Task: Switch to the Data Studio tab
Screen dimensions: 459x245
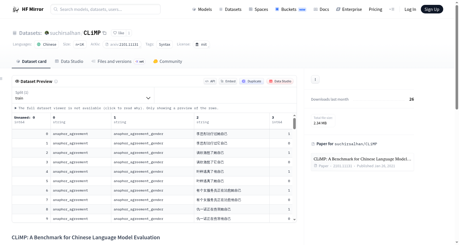Action: (69, 61)
